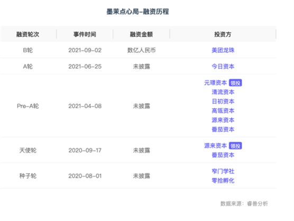Open the 零拾孵化 investor link
The image size is (294, 221).
click(x=223, y=180)
